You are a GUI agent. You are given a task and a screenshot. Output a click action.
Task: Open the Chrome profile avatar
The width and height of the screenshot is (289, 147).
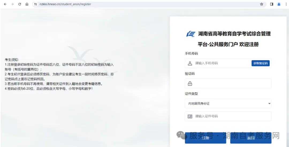pos(279,4)
